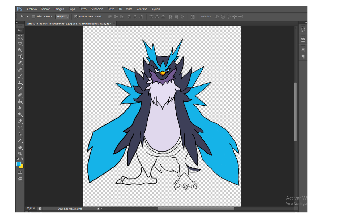
Task: Select the History Brush tool
Action: (x=20, y=89)
